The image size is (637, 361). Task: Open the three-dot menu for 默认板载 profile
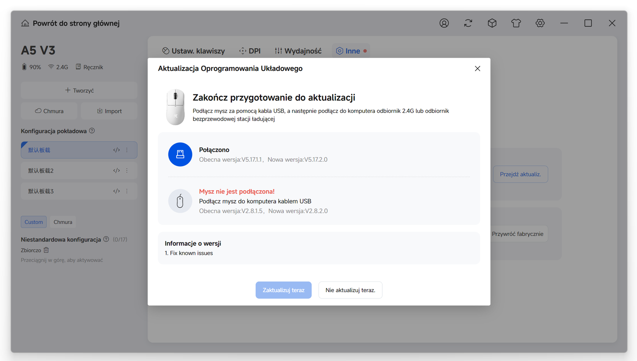[x=127, y=150]
